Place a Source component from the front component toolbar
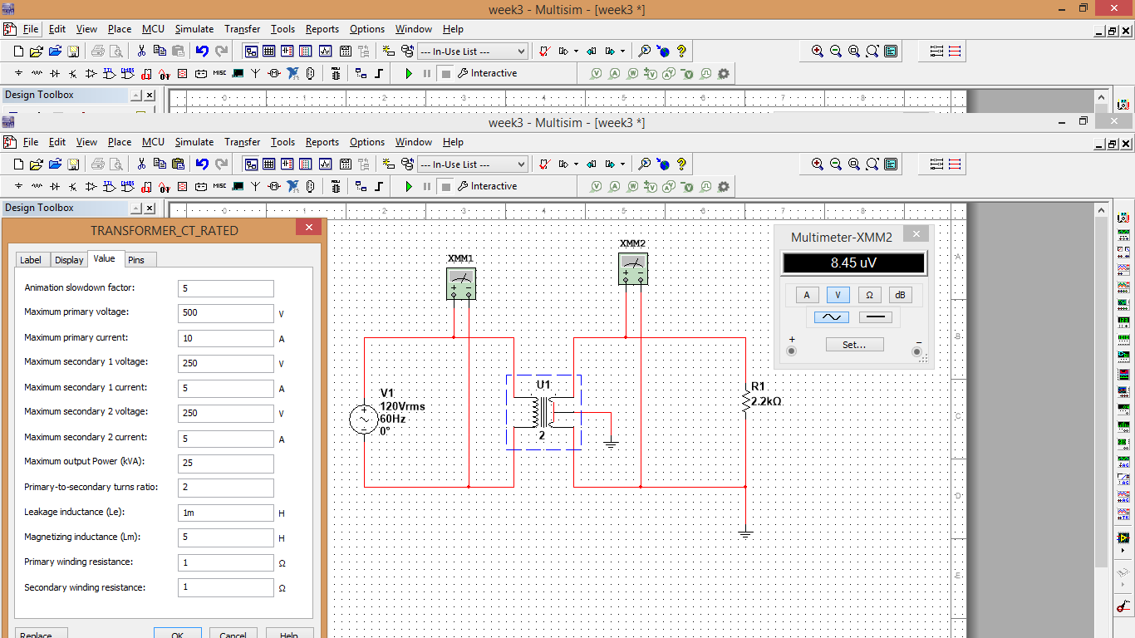1135x638 pixels. coord(18,186)
